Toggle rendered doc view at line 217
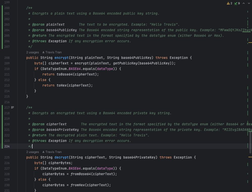The width and height of the screenshot is (252, 192). (13, 107)
